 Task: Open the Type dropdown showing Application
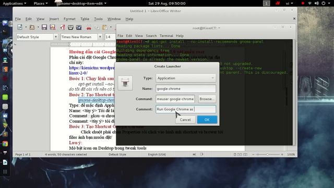pyautogui.click(x=186, y=78)
